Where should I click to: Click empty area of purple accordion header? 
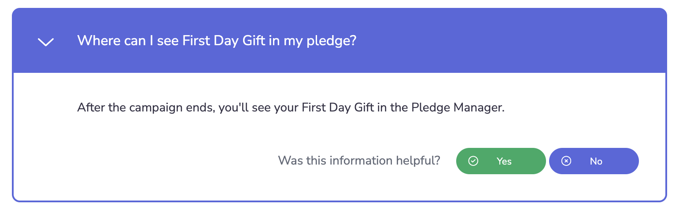coord(506,40)
